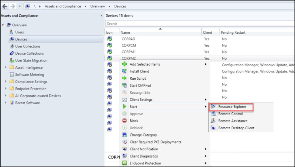Click the Remote Assistance icon

coord(213,121)
